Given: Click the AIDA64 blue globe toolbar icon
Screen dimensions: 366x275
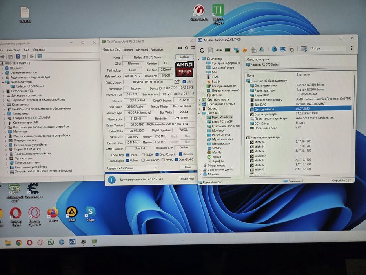Looking at the screenshot, I should click(x=274, y=49).
